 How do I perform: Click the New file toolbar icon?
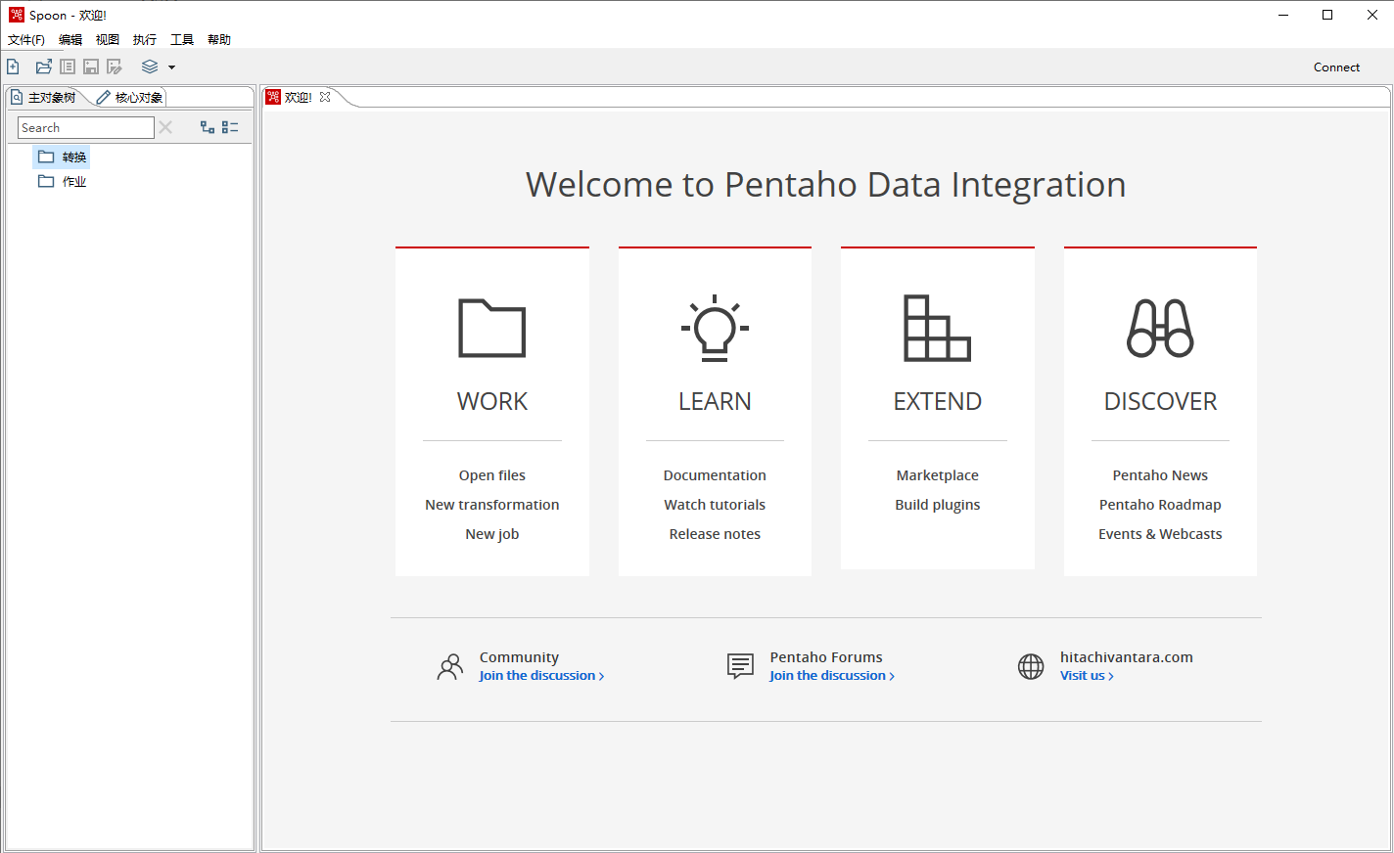tap(13, 67)
